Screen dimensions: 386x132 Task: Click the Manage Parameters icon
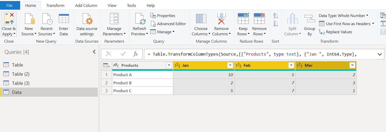[114, 19]
